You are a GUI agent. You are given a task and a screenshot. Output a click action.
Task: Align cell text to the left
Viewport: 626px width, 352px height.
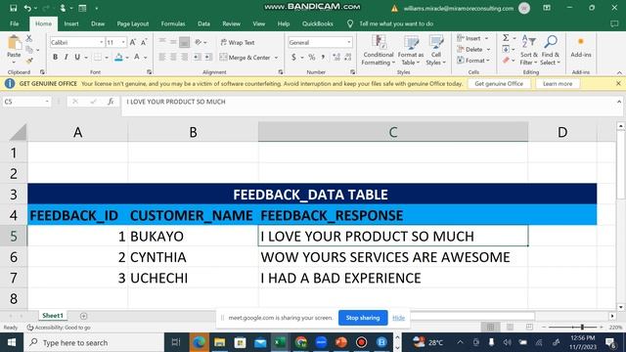(x=162, y=57)
